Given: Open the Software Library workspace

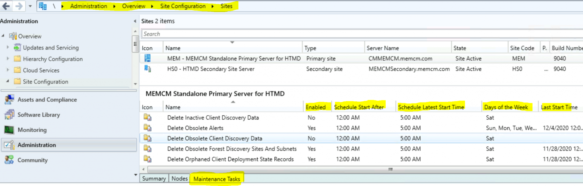Looking at the screenshot, I should [x=69, y=115].
